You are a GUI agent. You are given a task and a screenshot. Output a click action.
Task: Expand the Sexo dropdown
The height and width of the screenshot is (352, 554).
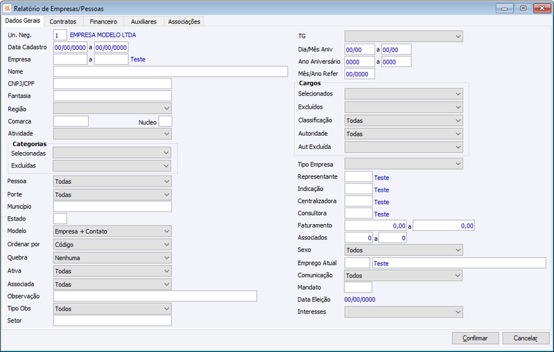404,250
